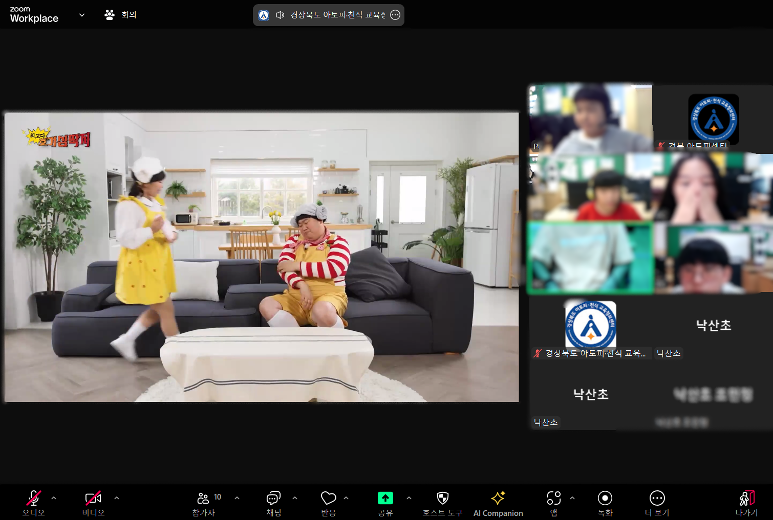Screen dimensions: 773x520
Task: Click the speaker icon in sharing banner
Action: coord(280,15)
